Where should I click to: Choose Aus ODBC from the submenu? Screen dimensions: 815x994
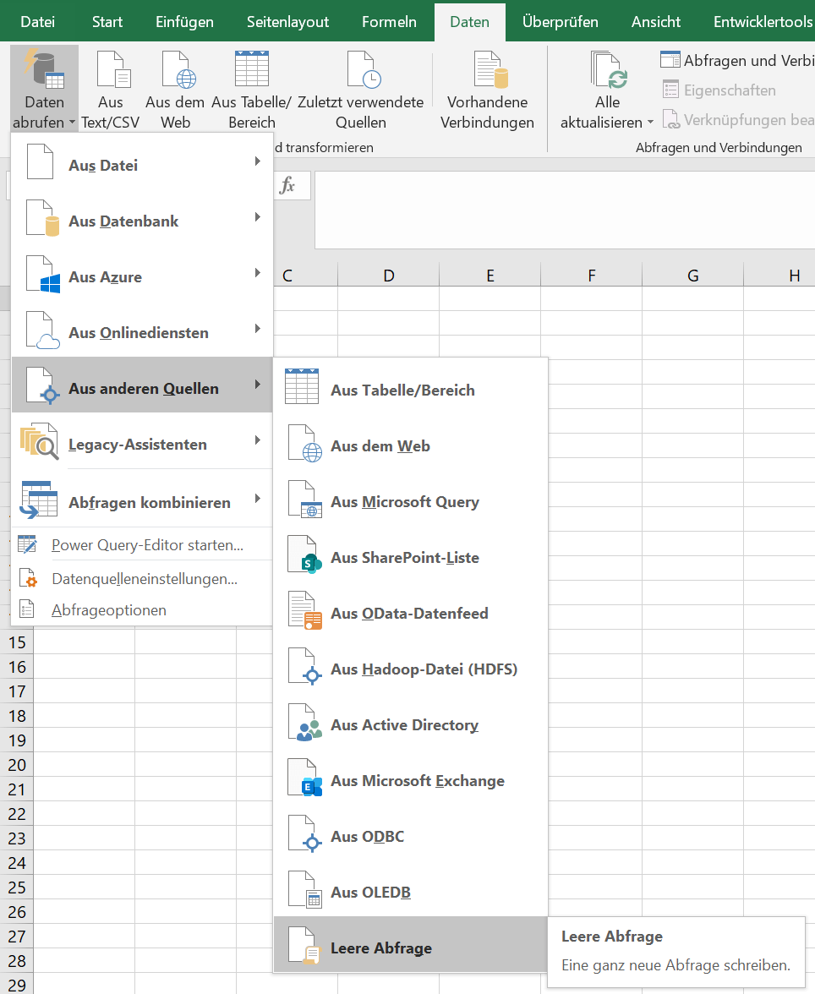click(x=410, y=836)
